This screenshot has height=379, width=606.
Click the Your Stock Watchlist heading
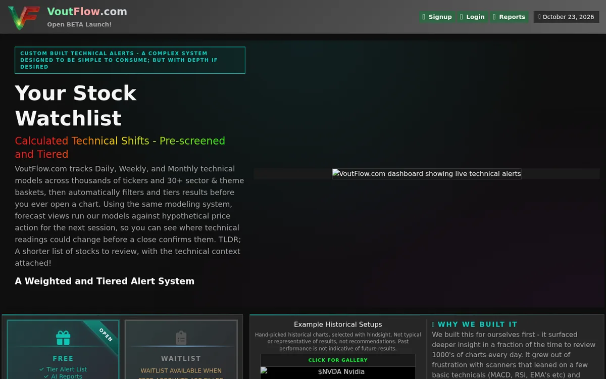(76, 106)
